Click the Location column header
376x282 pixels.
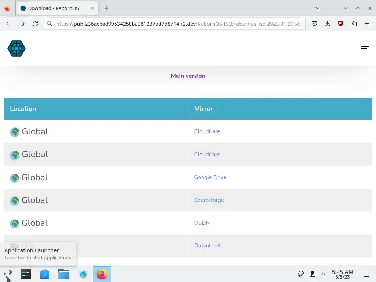pyautogui.click(x=96, y=109)
